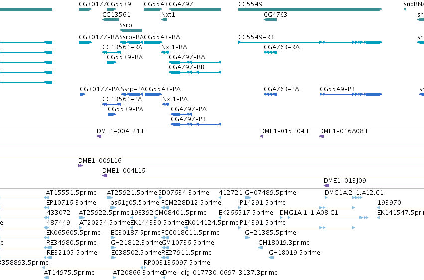Click the EK065605.5prime EST label
Image resolution: width=424 pixels, height=280 pixels.
tap(74, 233)
